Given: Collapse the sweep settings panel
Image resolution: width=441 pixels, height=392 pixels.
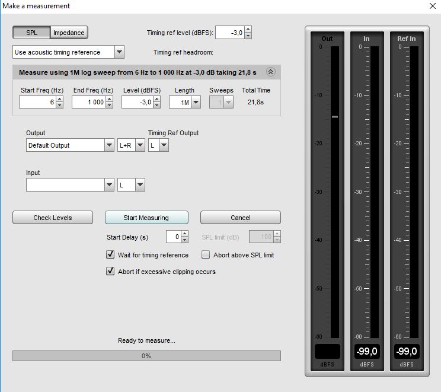Looking at the screenshot, I should [270, 72].
